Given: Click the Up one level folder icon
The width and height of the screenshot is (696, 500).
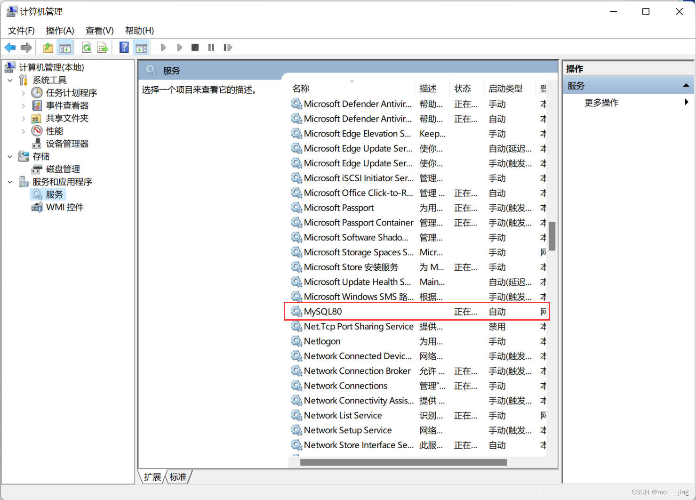Looking at the screenshot, I should tap(48, 48).
